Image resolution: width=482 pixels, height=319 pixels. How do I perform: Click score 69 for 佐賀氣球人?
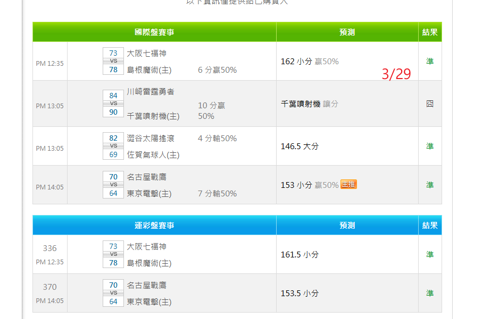(113, 154)
